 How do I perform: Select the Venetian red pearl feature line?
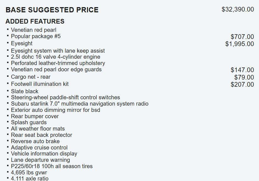tap(34, 30)
